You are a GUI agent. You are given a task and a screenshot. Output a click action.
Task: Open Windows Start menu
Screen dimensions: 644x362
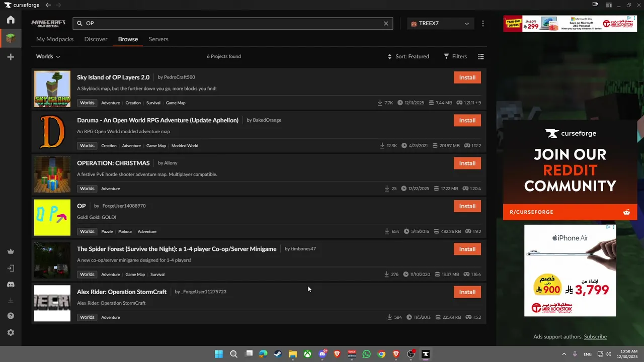click(x=219, y=354)
